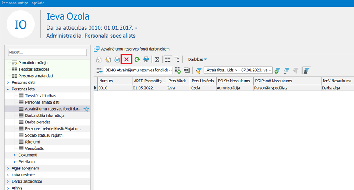Click the Atvaļinājumu rezerves fondi window icon

97,49
